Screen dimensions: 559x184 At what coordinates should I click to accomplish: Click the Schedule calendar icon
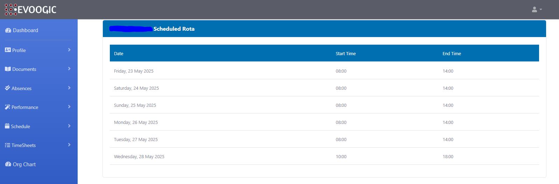point(7,126)
